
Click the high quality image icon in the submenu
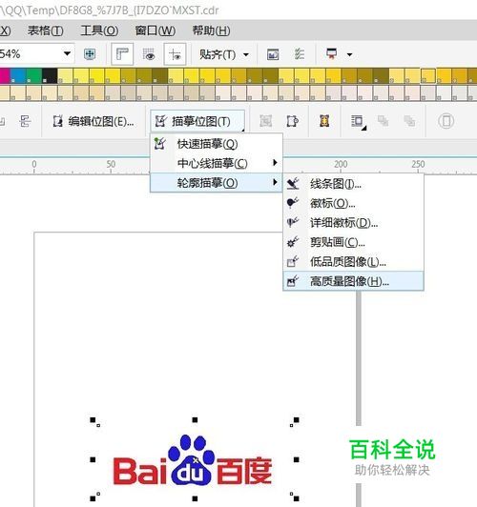(x=293, y=280)
